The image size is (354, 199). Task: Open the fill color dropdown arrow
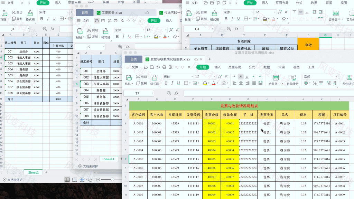208,83
